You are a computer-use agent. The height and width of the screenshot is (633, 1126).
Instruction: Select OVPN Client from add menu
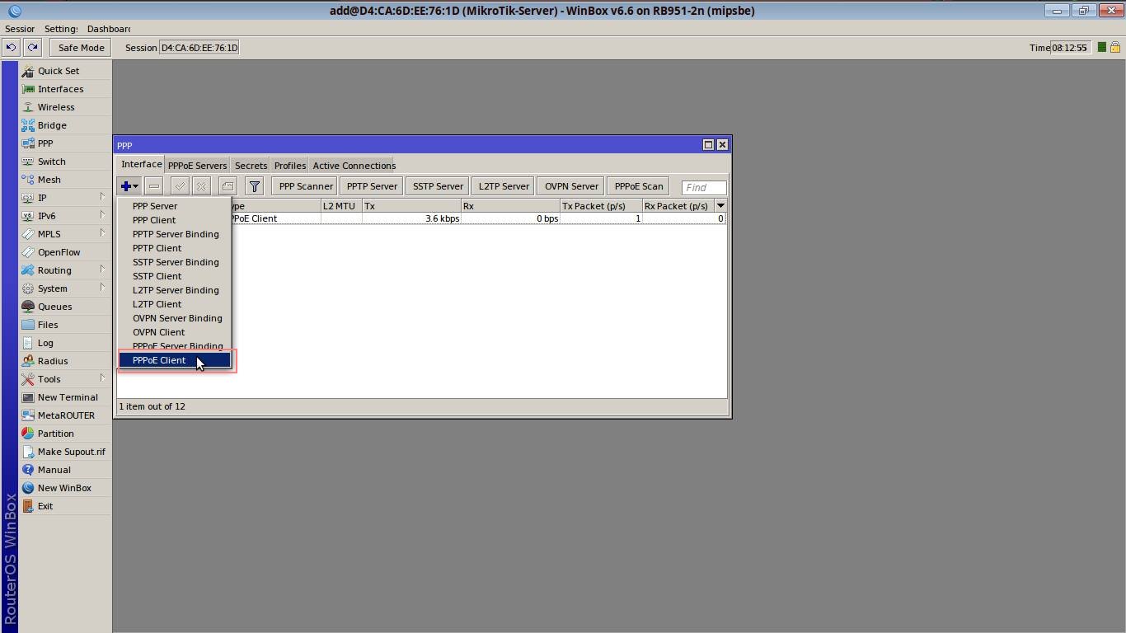click(175, 332)
